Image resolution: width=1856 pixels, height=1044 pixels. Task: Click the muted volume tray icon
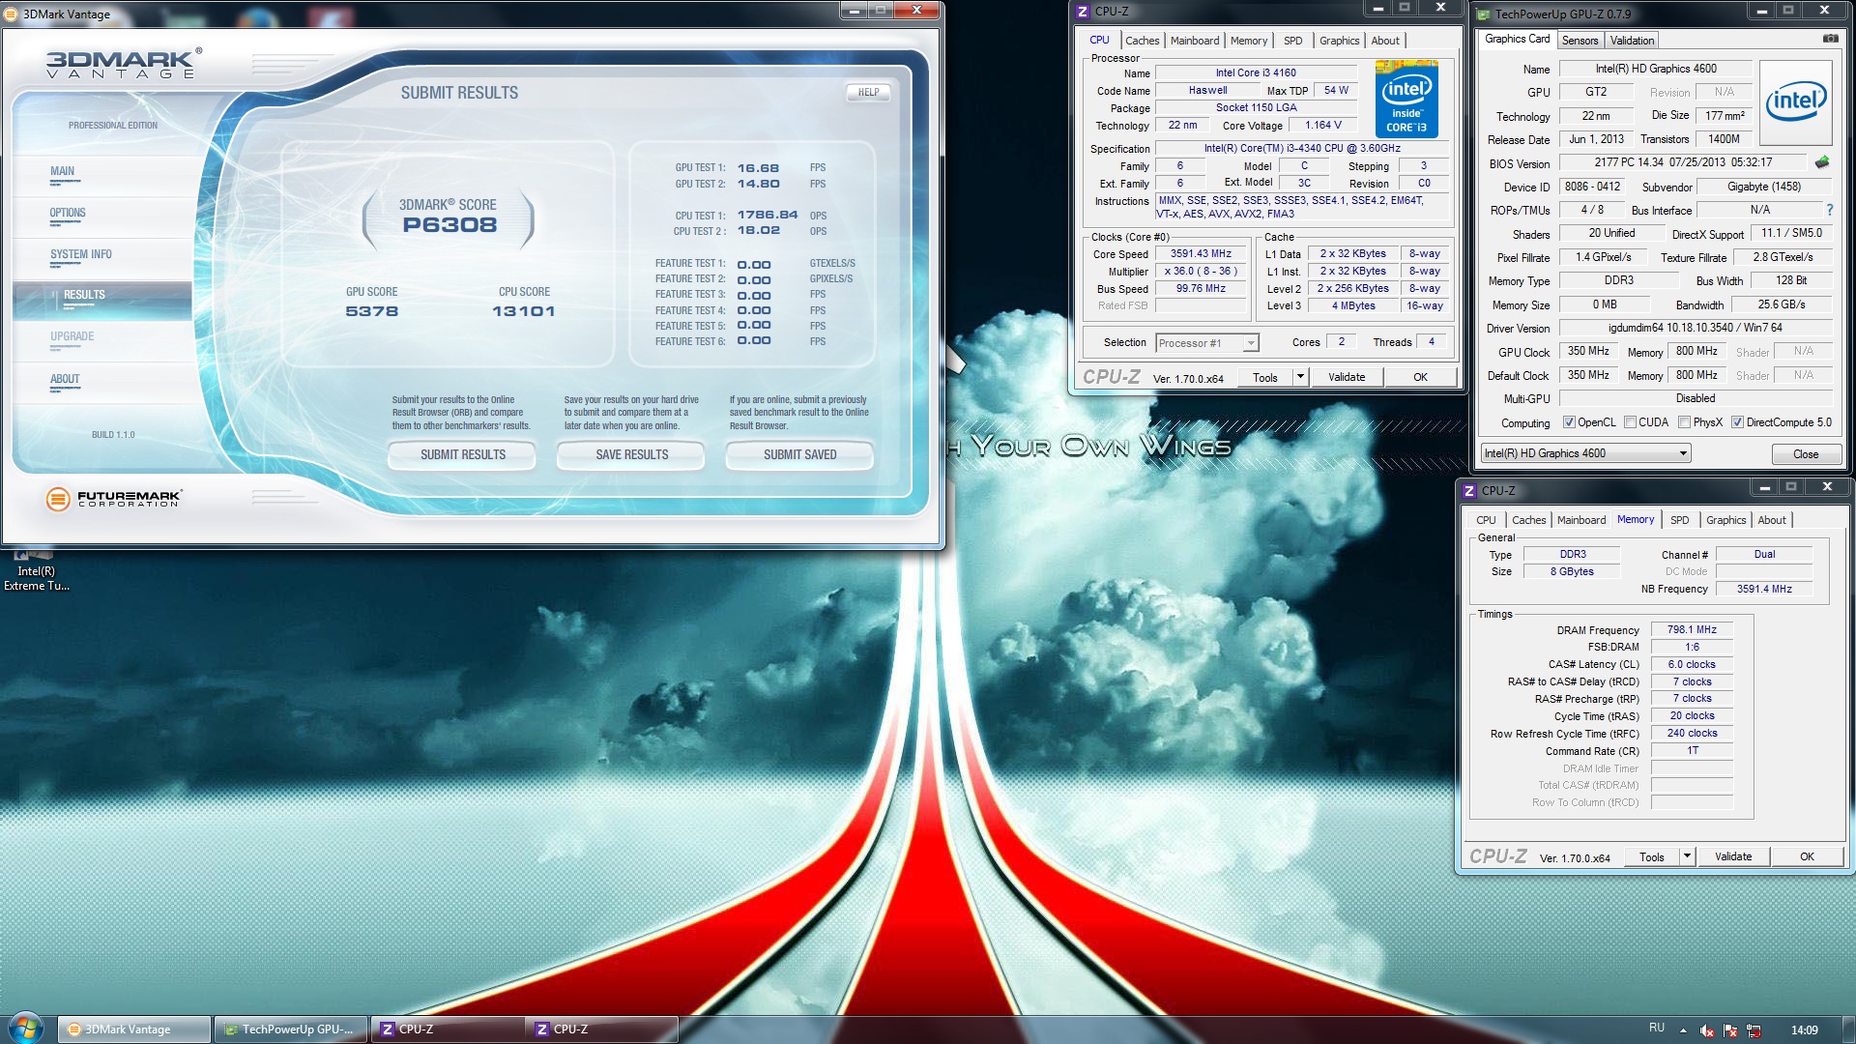click(x=1707, y=1030)
